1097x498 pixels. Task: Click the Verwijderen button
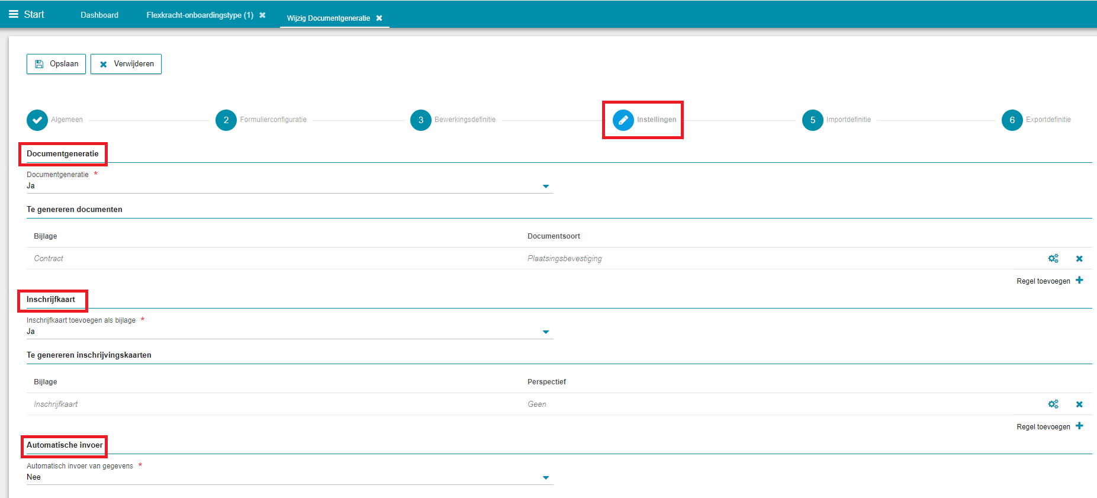coord(126,64)
